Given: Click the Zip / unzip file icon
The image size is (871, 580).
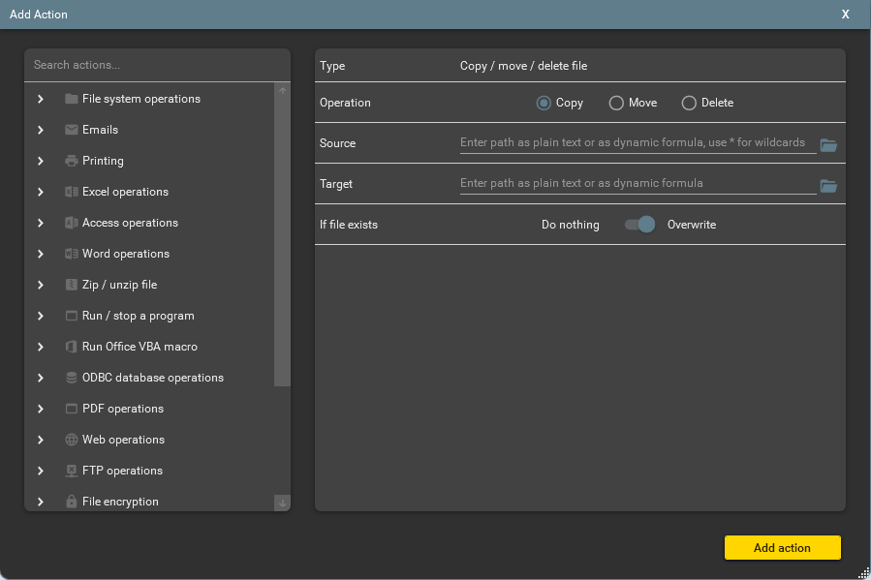Looking at the screenshot, I should tap(71, 285).
